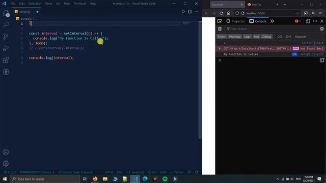326x183 pixels.
Task: Toggle the Logs filter
Action: tap(247, 37)
